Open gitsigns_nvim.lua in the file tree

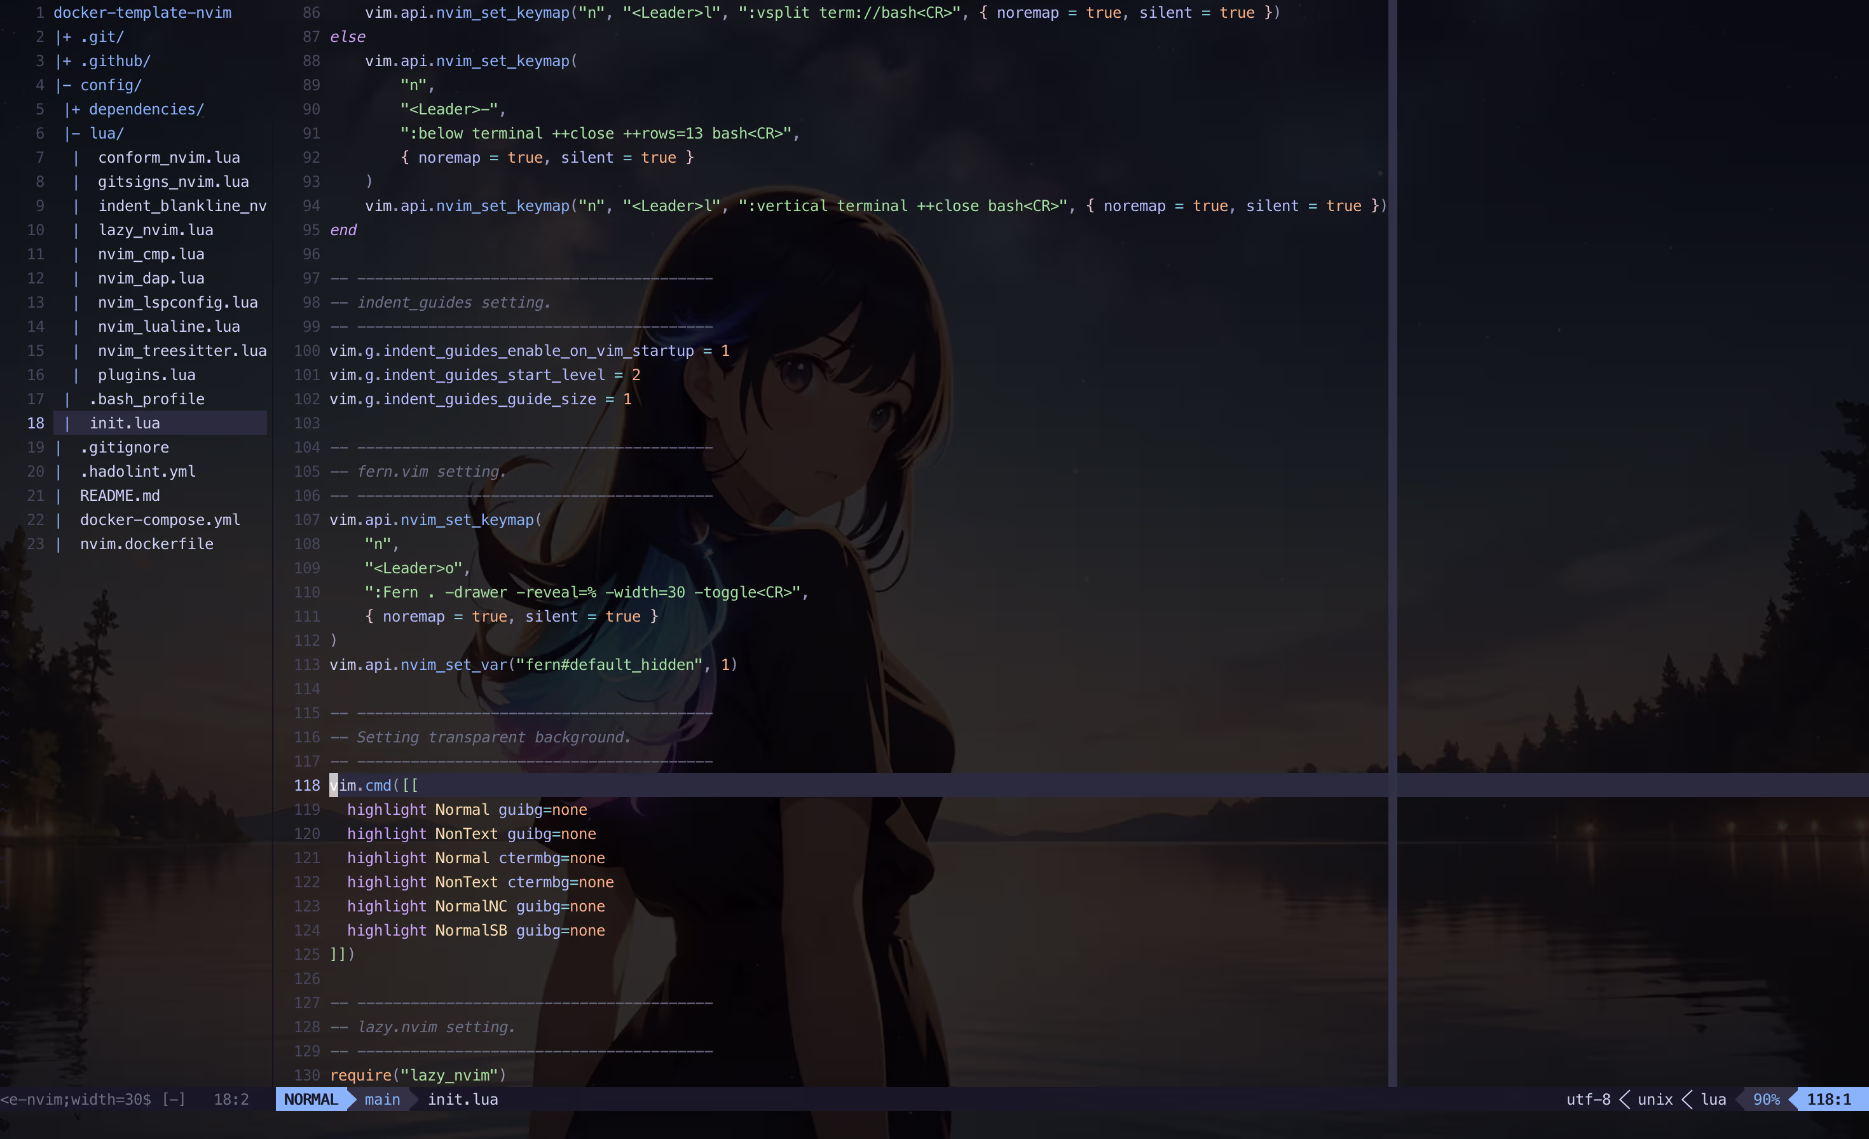click(x=173, y=181)
